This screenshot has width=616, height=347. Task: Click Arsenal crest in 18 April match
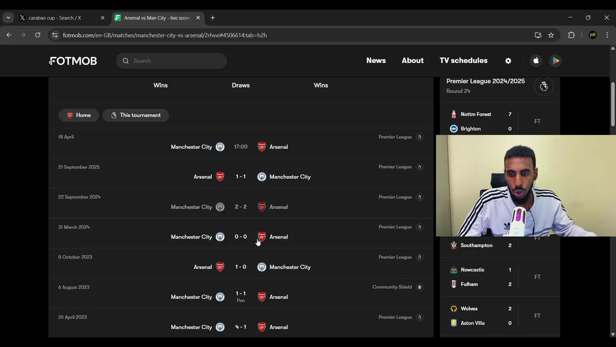(x=262, y=147)
